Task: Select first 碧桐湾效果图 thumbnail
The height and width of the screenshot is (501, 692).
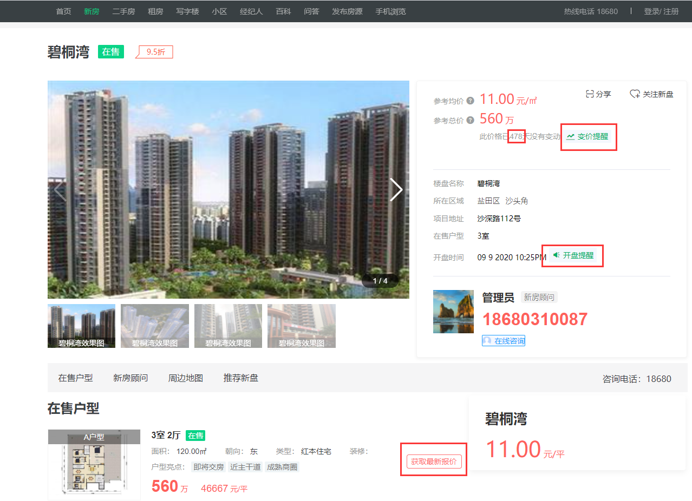Action: pyautogui.click(x=81, y=326)
